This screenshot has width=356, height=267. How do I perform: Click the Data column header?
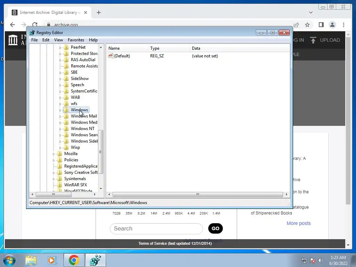pos(240,48)
